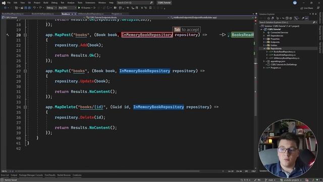Open the Extensions menu
The image size is (323, 182).
(x=90, y=3)
